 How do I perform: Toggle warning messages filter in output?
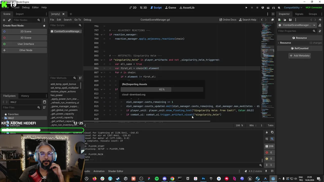coord(269,159)
